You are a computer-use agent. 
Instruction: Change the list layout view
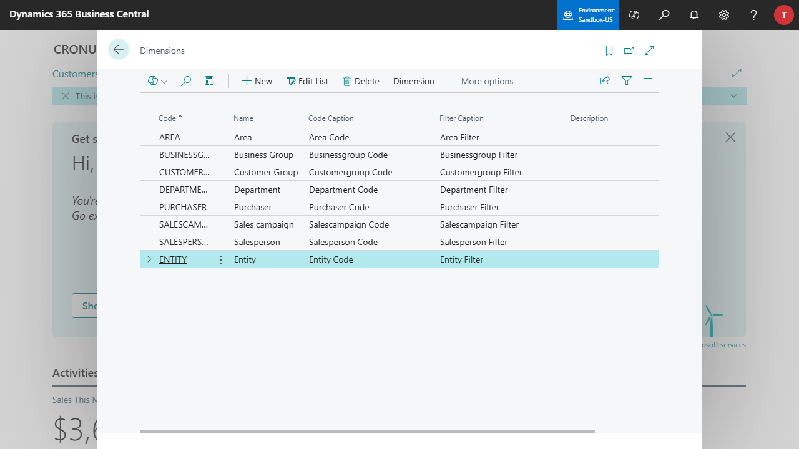tap(648, 81)
